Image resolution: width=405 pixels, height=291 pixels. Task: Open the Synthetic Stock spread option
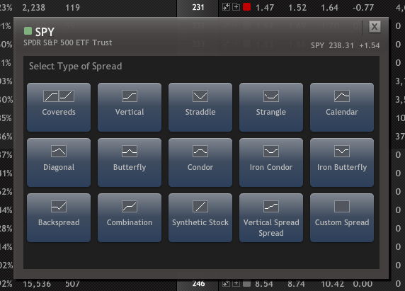tap(200, 217)
